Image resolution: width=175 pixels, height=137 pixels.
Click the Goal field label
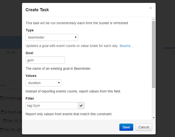[x=29, y=53]
